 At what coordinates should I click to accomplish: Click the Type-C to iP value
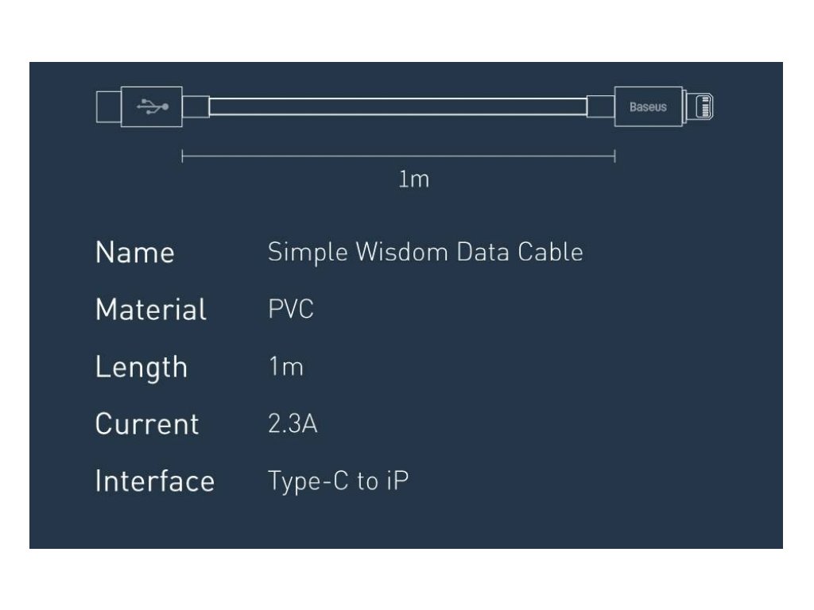pos(339,481)
